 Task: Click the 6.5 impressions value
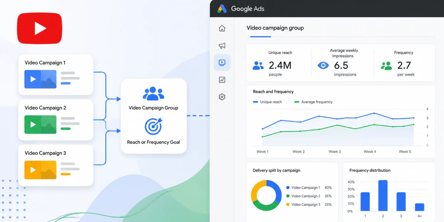point(341,65)
